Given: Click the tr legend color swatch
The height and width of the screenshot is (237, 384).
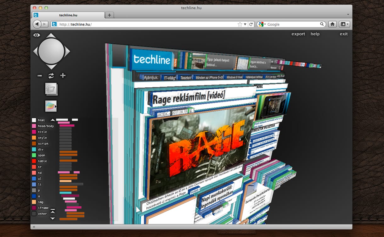Looking at the screenshot, I should 34,167.
